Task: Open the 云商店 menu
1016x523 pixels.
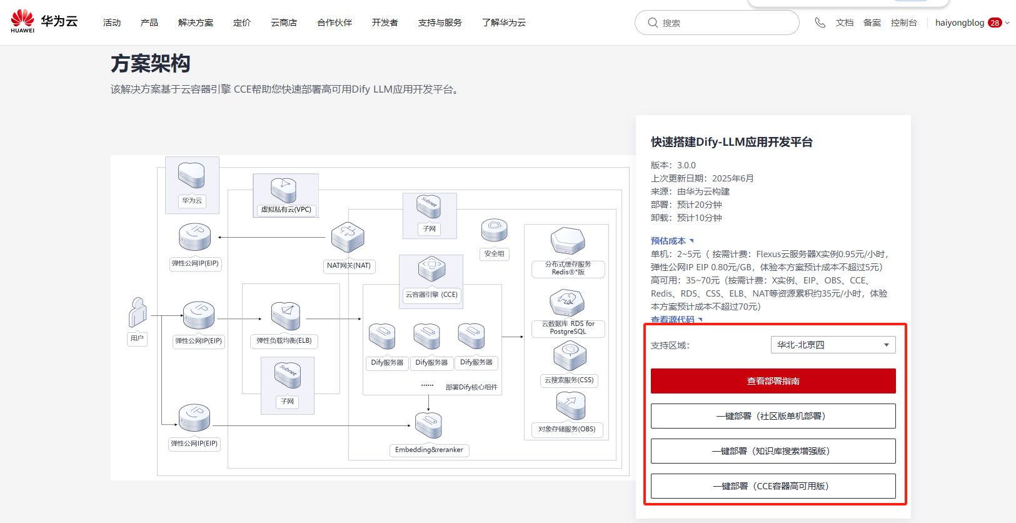Action: tap(284, 23)
